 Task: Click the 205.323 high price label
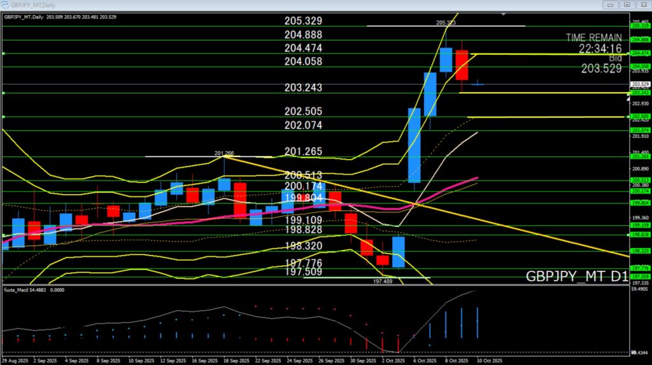(446, 23)
